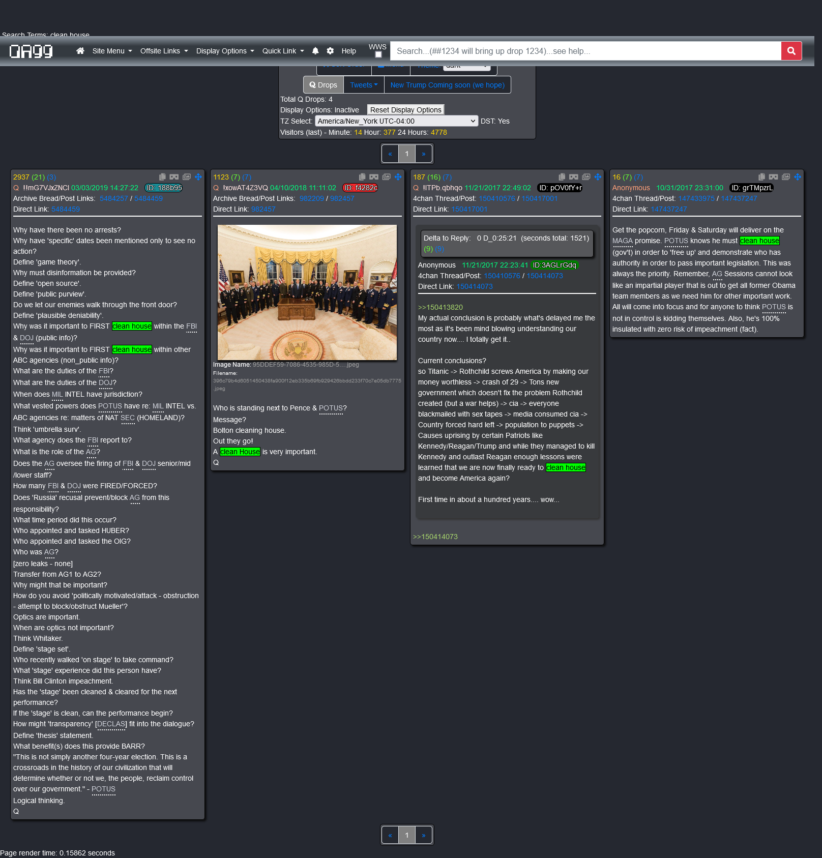The width and height of the screenshot is (822, 858).
Task: Open the settings gear icon
Action: 330,51
